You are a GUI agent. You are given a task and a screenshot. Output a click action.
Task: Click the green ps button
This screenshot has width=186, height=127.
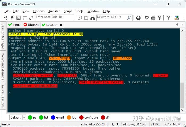coord(32,117)
